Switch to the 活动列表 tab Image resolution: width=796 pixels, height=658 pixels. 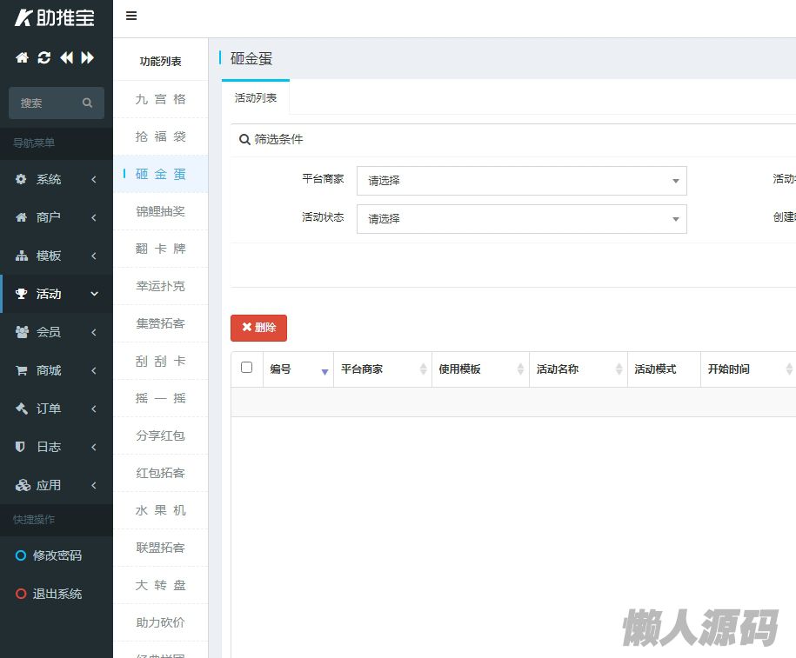(x=256, y=98)
